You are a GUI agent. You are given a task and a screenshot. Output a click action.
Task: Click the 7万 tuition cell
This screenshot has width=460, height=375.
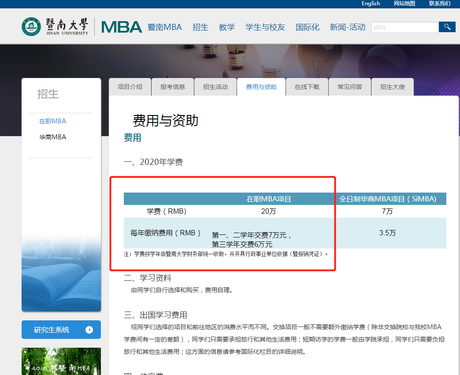tap(387, 211)
